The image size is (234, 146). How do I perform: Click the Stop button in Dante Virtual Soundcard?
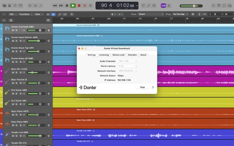click(142, 87)
